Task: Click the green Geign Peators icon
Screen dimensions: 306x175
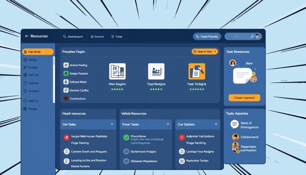Action: click(x=66, y=73)
